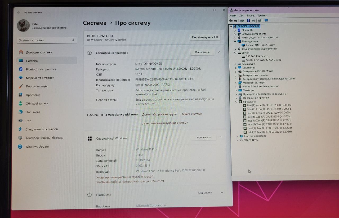Click the question mark icon beside Підтримка
339x218 pixels.
point(90,195)
